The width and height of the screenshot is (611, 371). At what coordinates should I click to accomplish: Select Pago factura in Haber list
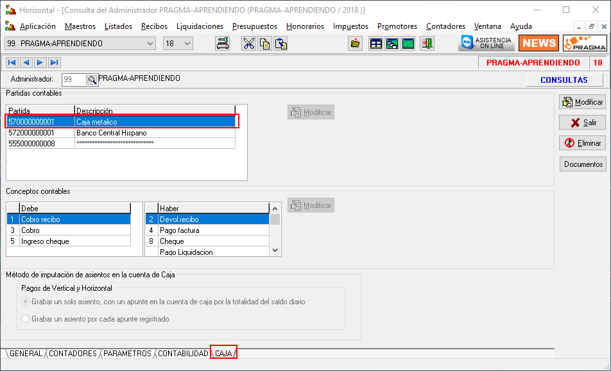(x=207, y=230)
